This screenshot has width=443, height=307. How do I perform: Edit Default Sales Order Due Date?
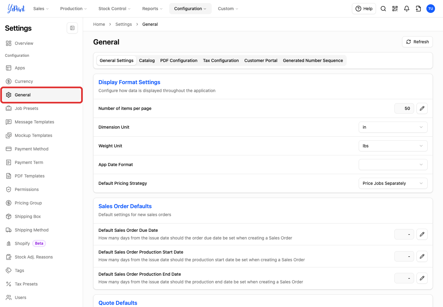click(422, 234)
